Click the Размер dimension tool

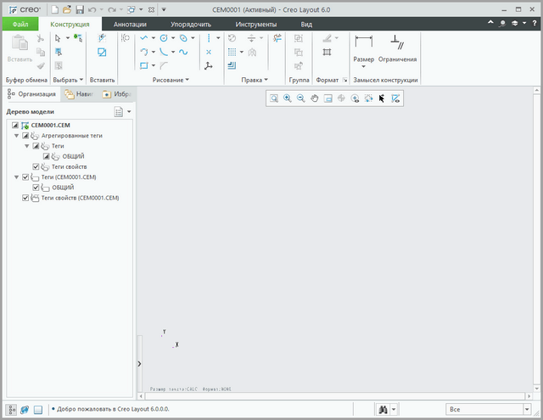[x=363, y=47]
